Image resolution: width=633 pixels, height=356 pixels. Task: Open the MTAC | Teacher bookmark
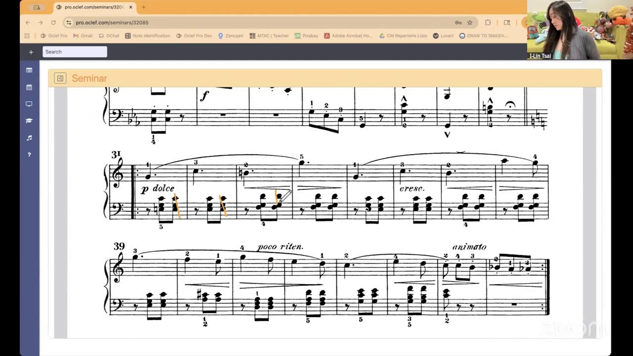(x=269, y=36)
